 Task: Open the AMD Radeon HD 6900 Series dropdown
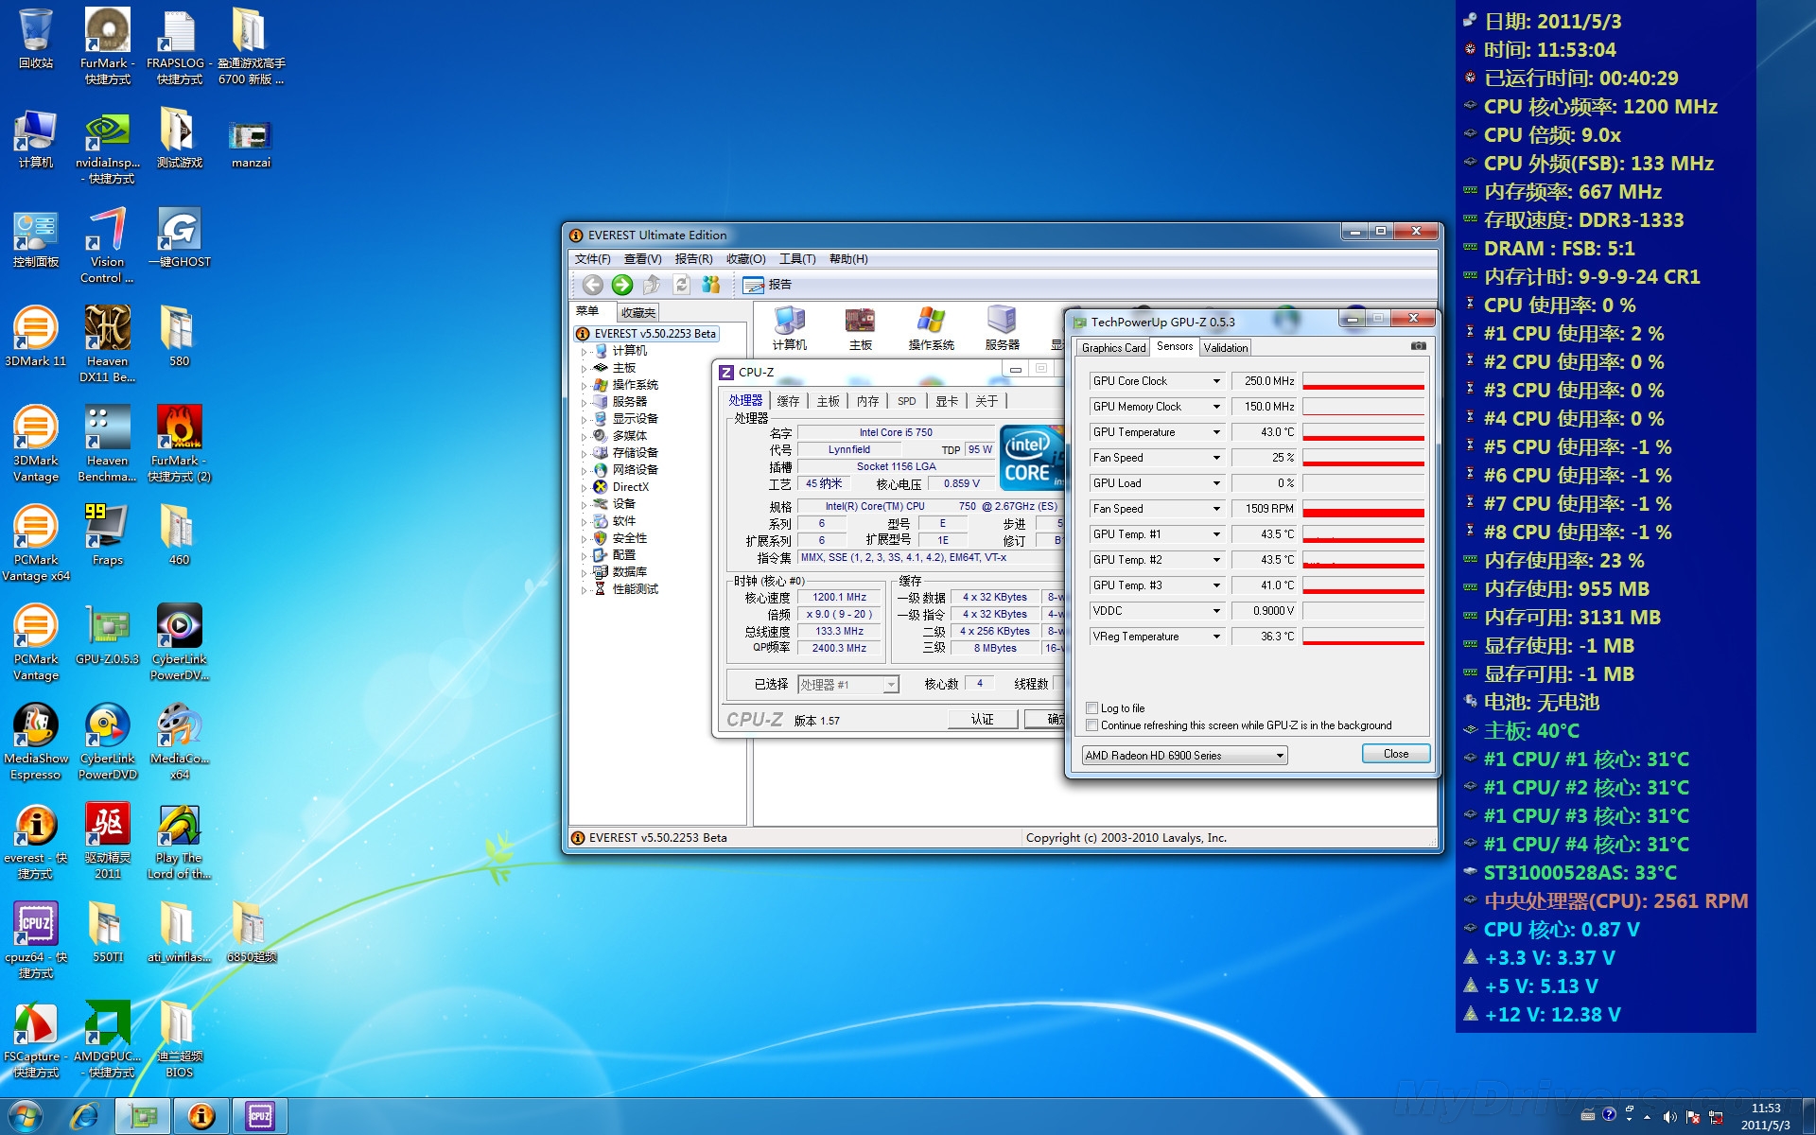pos(1184,756)
